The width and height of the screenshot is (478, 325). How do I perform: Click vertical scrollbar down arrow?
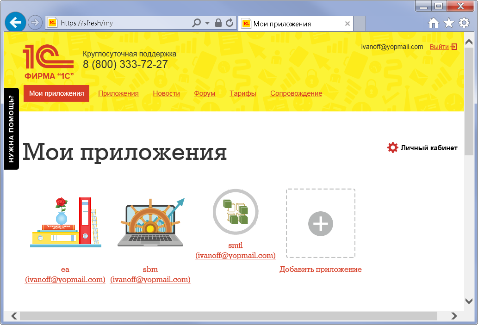click(469, 301)
